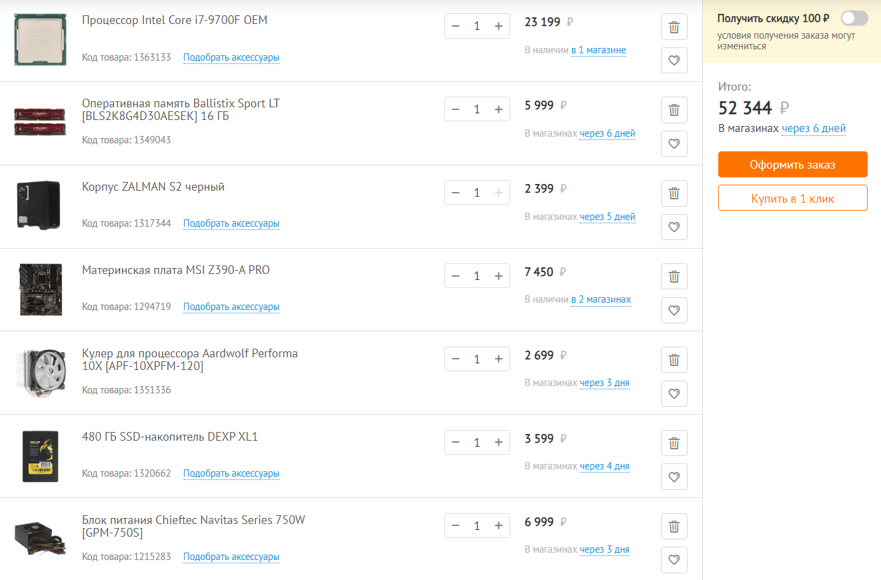Open order total 'через 6 дней' delivery link
Screen dimensions: 881x580
tap(814, 128)
